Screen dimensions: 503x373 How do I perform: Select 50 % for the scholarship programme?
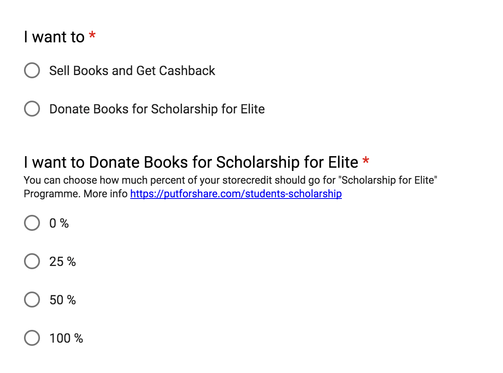pos(32,300)
